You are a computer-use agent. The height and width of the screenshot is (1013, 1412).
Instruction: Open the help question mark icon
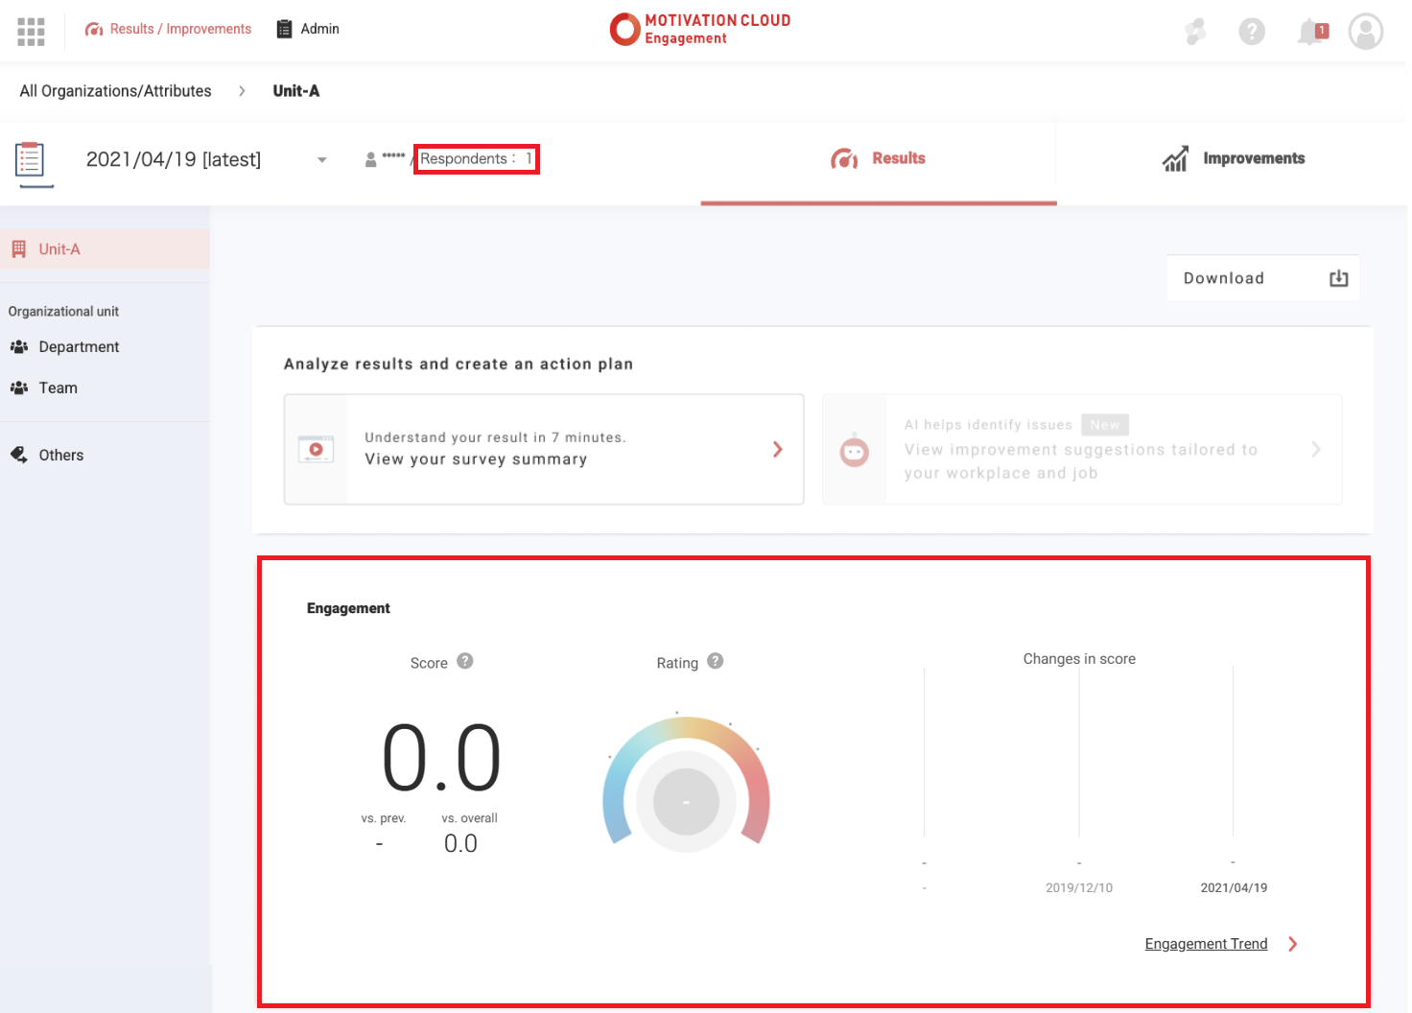coord(1251,32)
